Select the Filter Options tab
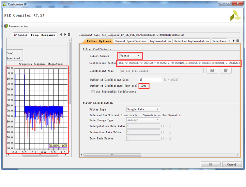Screen dimensions: 246x187 [99, 41]
